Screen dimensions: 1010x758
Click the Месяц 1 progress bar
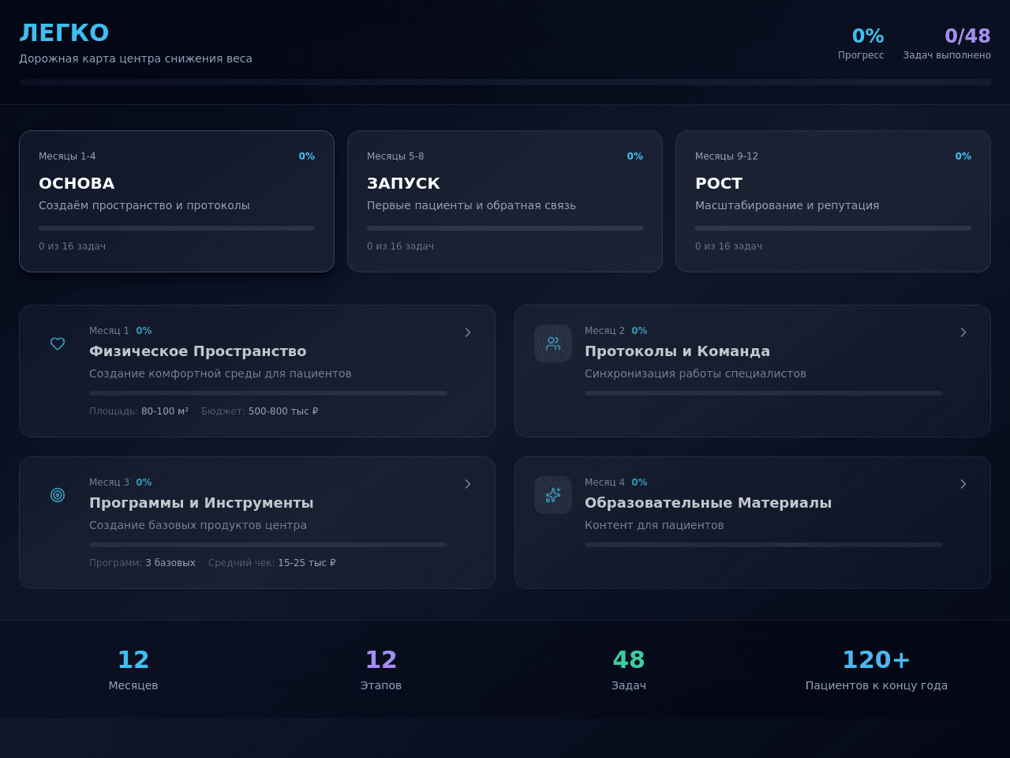pos(268,393)
